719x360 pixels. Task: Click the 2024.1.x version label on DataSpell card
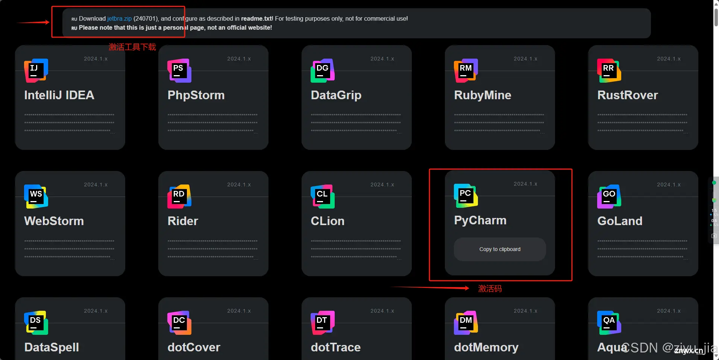click(x=96, y=311)
